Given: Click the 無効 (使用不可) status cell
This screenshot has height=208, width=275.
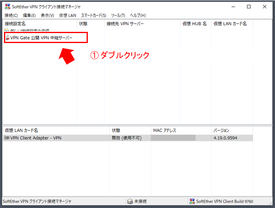Looking at the screenshot, I should (x=127, y=138).
